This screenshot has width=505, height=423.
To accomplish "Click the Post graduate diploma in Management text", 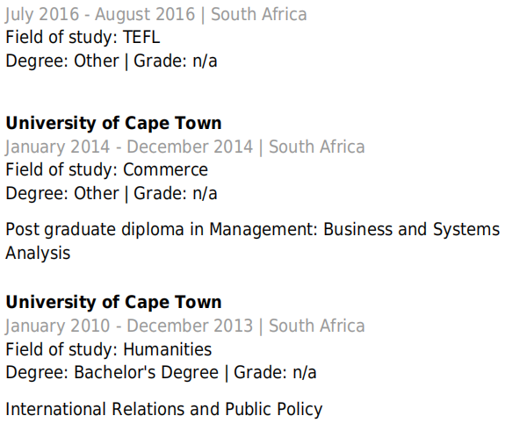I will (162, 230).
